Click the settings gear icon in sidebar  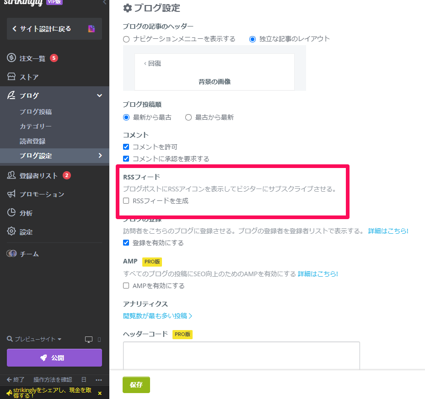click(x=11, y=231)
